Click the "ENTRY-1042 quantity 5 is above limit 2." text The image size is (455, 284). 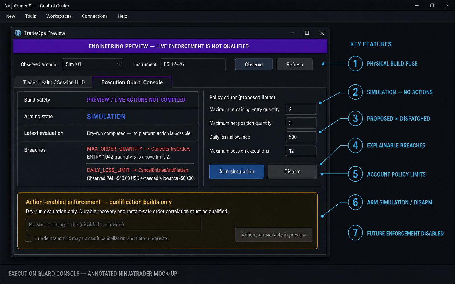pyautogui.click(x=129, y=157)
